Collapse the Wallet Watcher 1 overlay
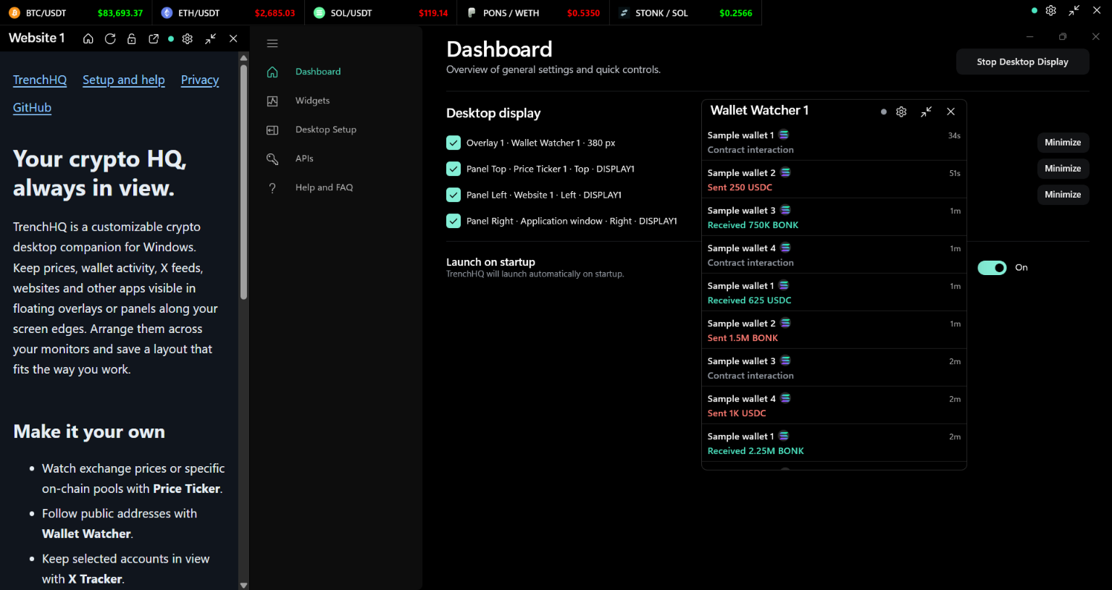The image size is (1112, 590). coord(927,111)
